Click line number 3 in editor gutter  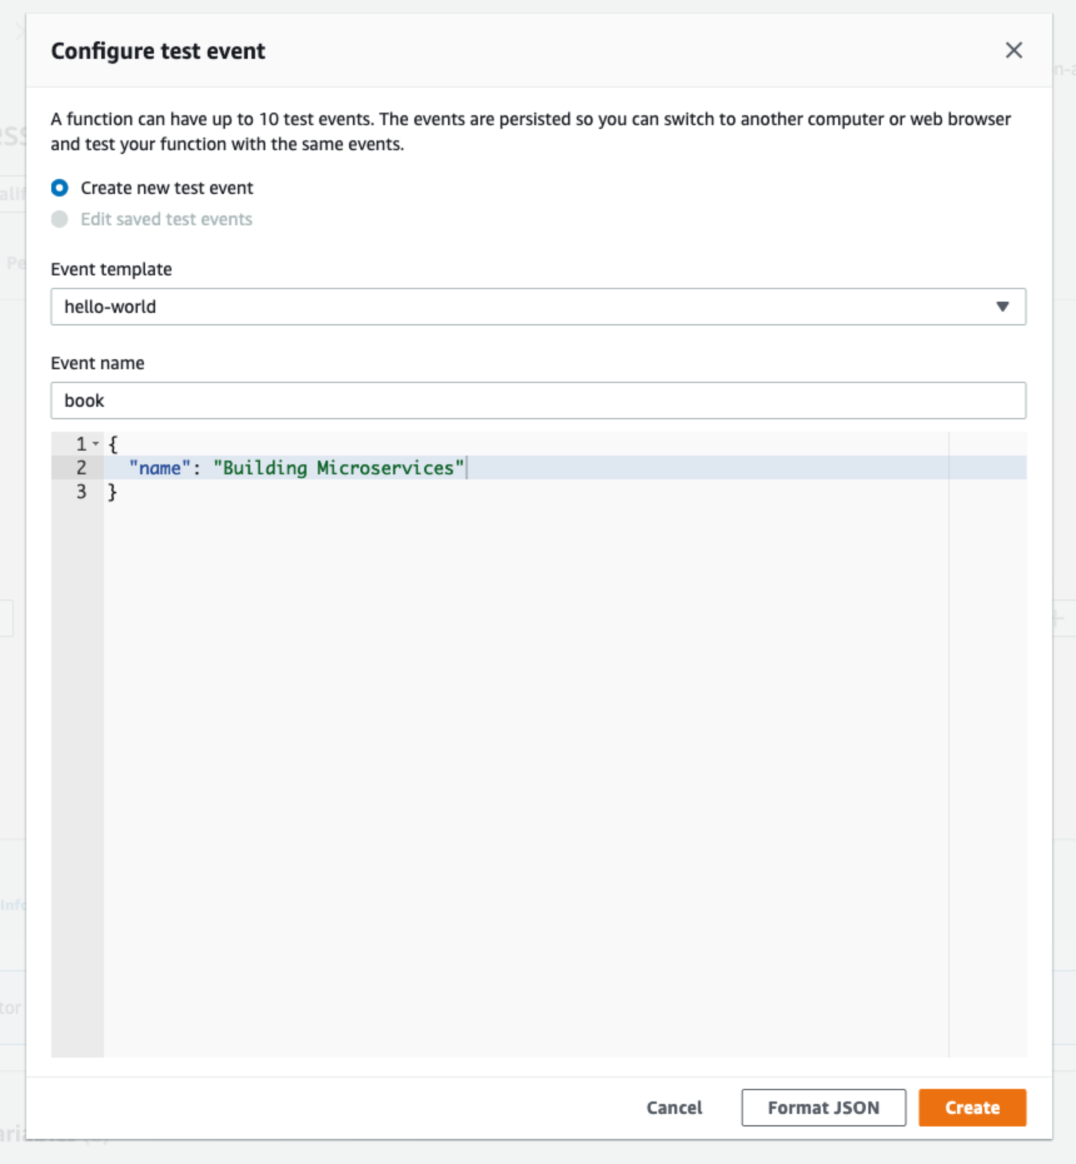click(x=81, y=491)
